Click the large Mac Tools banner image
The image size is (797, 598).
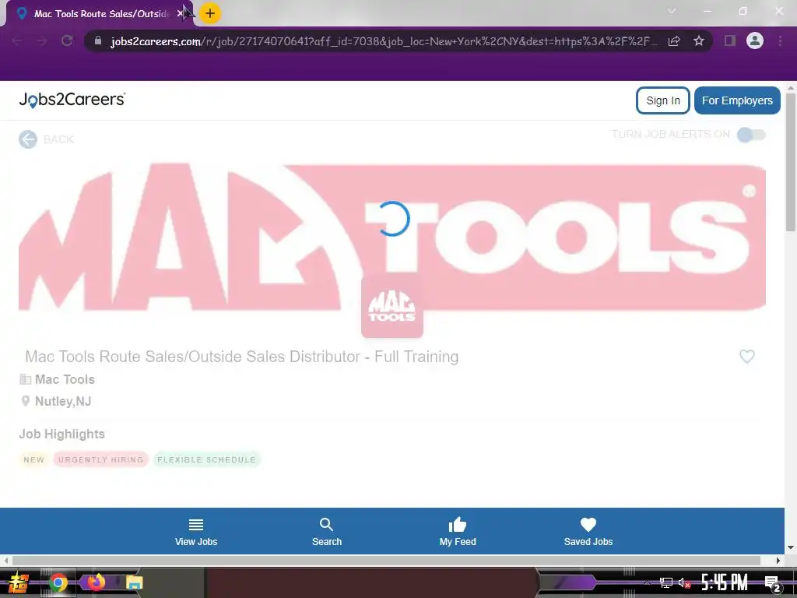point(392,237)
